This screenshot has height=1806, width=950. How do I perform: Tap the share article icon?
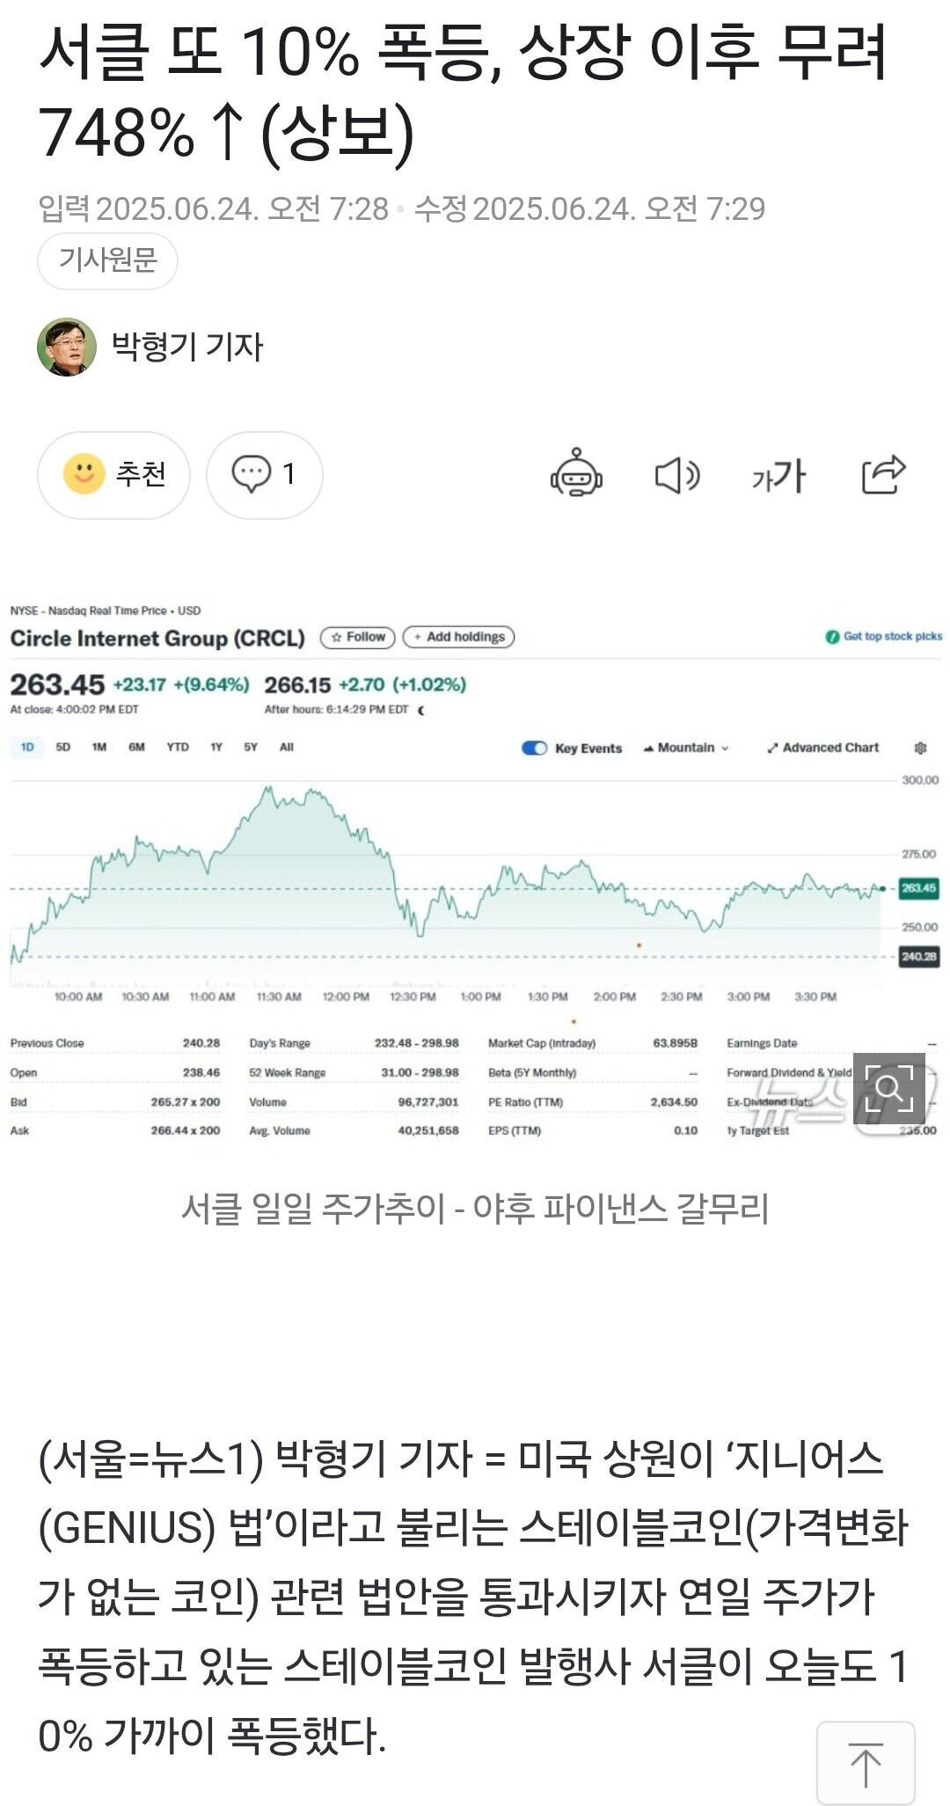[882, 475]
